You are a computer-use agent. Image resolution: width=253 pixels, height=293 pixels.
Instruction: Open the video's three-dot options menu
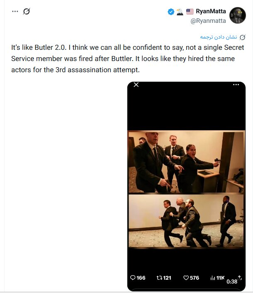coord(236,85)
